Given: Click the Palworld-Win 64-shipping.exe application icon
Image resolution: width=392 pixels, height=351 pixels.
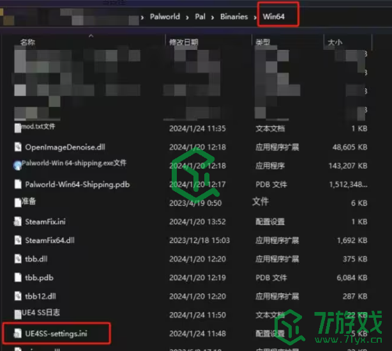Looking at the screenshot, I should click(17, 164).
